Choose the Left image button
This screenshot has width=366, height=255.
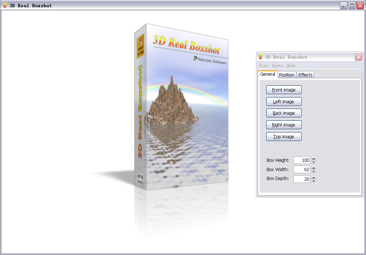coord(284,102)
